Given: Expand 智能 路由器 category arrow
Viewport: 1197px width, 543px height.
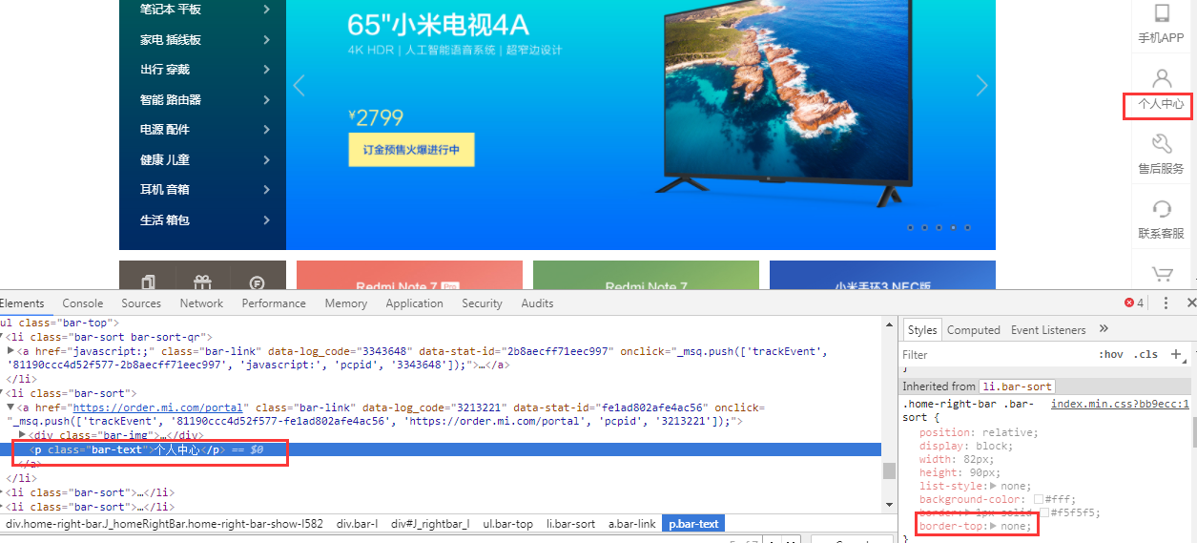Looking at the screenshot, I should (266, 99).
